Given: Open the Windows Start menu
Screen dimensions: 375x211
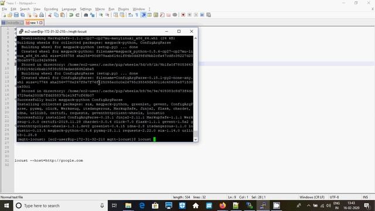Looking at the screenshot, I should [x=6, y=206].
